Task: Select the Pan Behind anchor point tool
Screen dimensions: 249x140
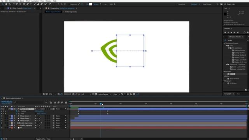Action: click(20, 4)
